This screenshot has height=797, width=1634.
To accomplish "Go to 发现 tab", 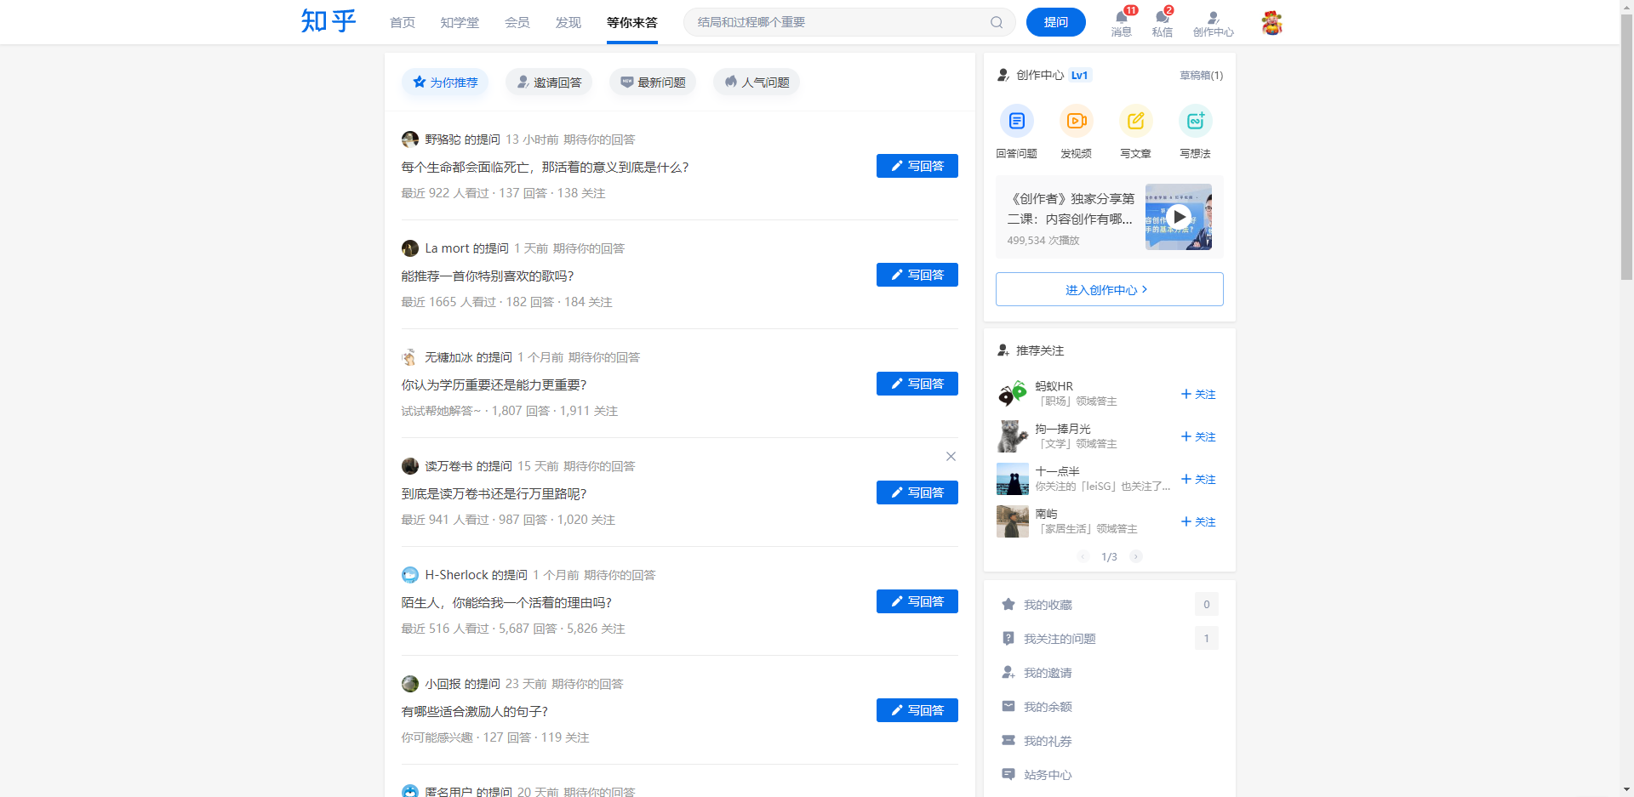I will 568,22.
